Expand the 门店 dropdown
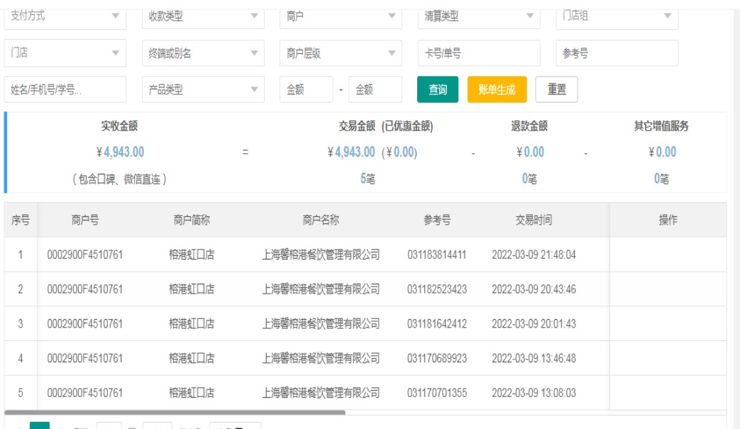The height and width of the screenshot is (429, 740). (65, 53)
